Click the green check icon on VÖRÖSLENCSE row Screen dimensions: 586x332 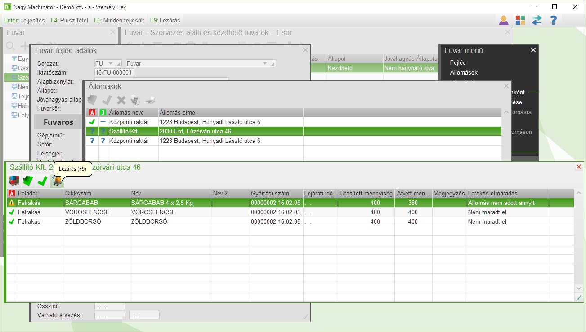pyautogui.click(x=12, y=212)
